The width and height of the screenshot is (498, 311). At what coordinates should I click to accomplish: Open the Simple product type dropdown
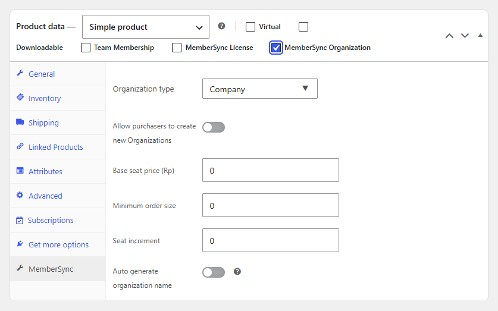(x=146, y=27)
